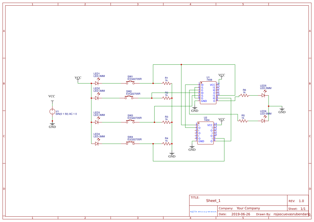This screenshot has height=222, width=314.
Task: Select the U2 7404 chip body
Action: (x=205, y=133)
